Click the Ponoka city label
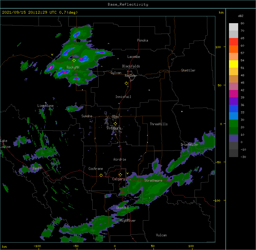This screenshot has height=250, width=256. point(143,40)
